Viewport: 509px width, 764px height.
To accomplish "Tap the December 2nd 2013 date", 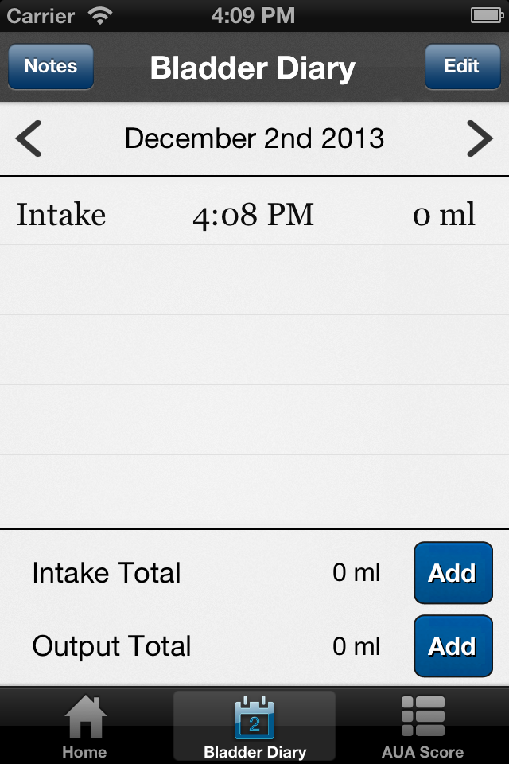I will (254, 138).
